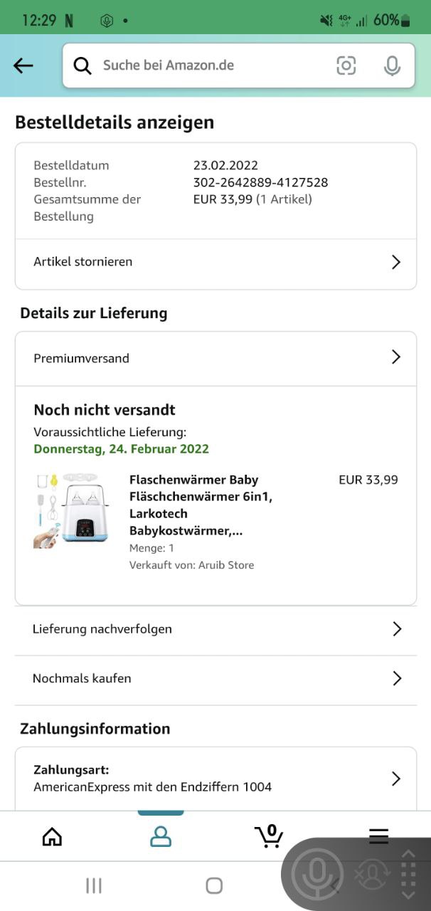The width and height of the screenshot is (431, 911).
Task: Go to Amazon home tab
Action: tap(52, 836)
